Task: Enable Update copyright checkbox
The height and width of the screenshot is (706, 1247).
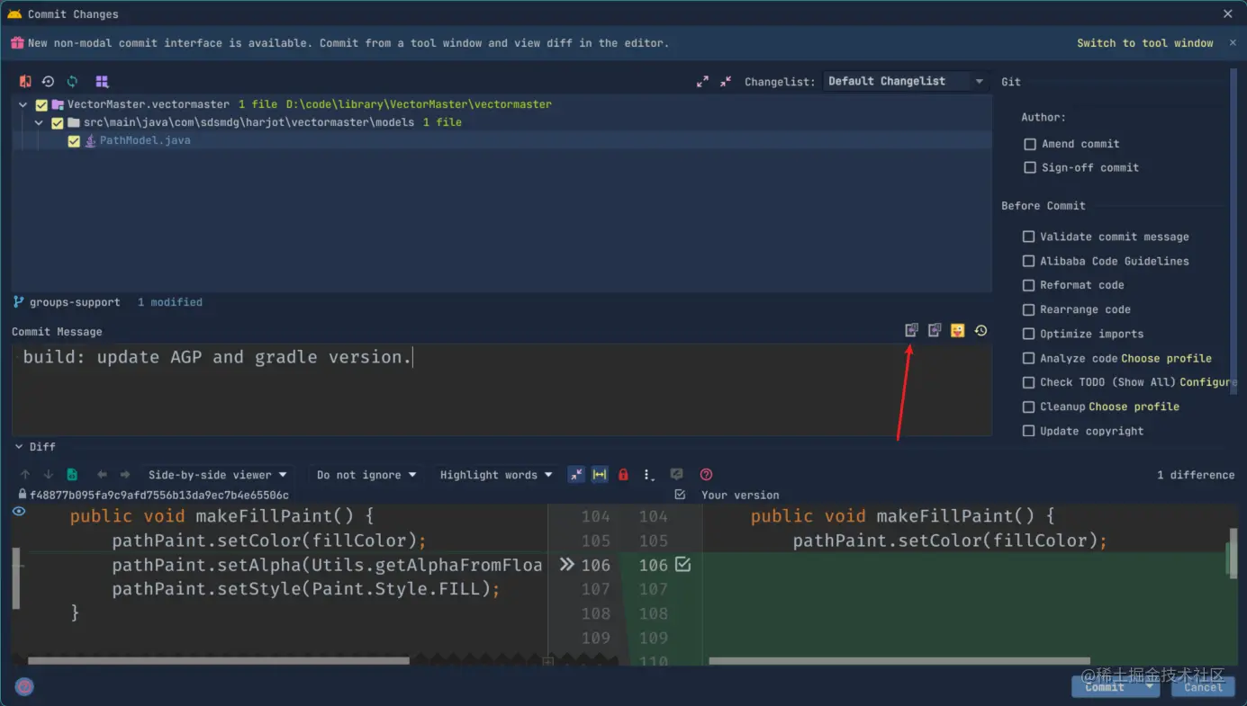Action: point(1028,431)
